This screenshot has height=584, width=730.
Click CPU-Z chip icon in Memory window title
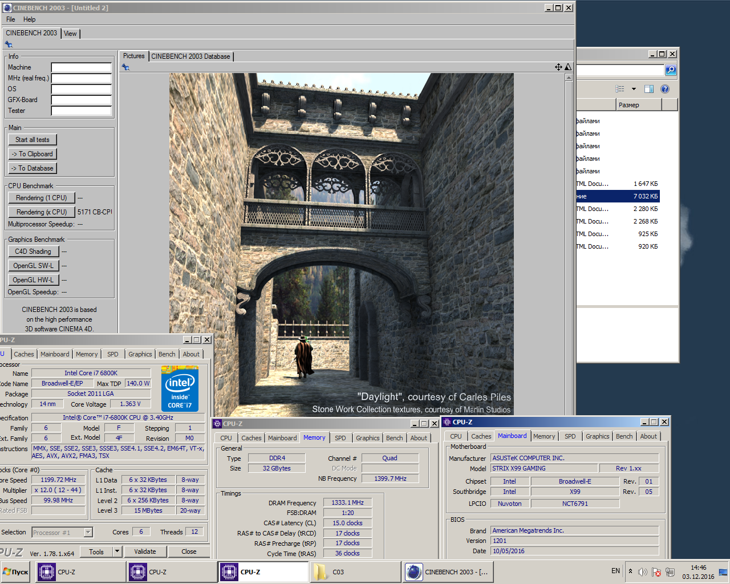217,424
